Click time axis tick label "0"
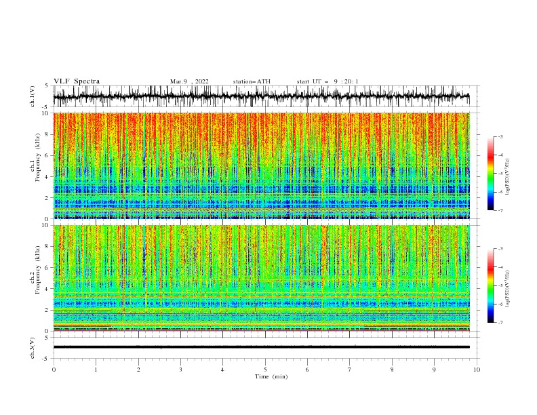 [54, 370]
